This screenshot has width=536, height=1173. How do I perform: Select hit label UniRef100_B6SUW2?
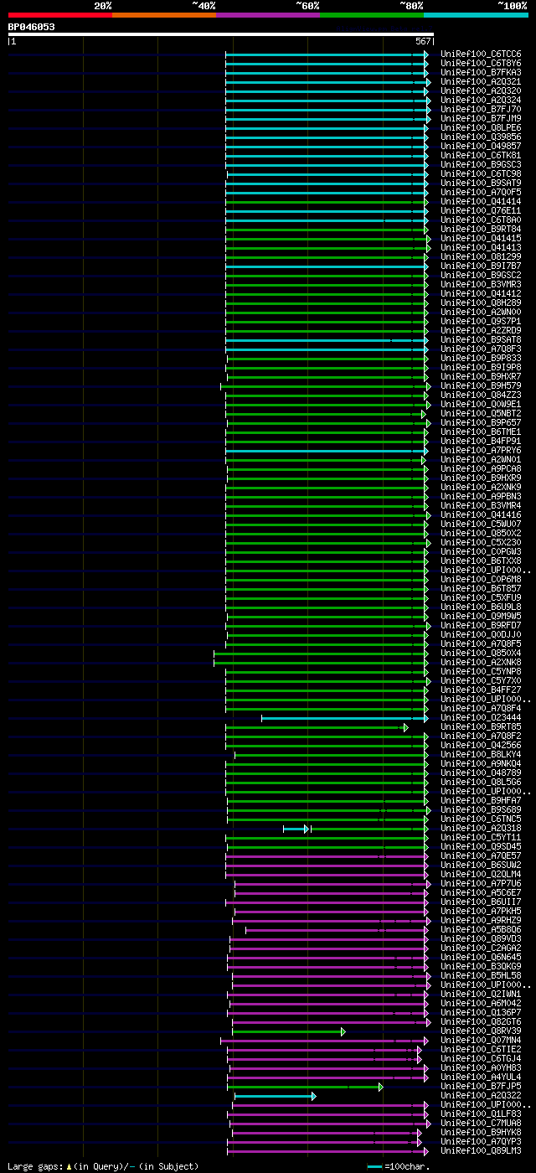481,866
